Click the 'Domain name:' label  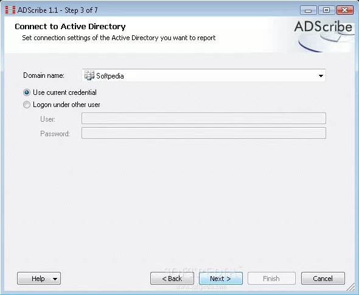coord(44,75)
